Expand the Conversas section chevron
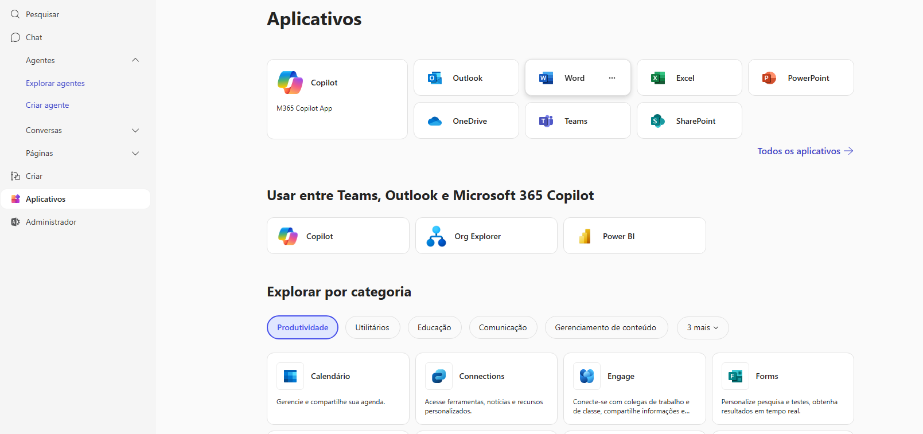The height and width of the screenshot is (434, 923). click(135, 130)
